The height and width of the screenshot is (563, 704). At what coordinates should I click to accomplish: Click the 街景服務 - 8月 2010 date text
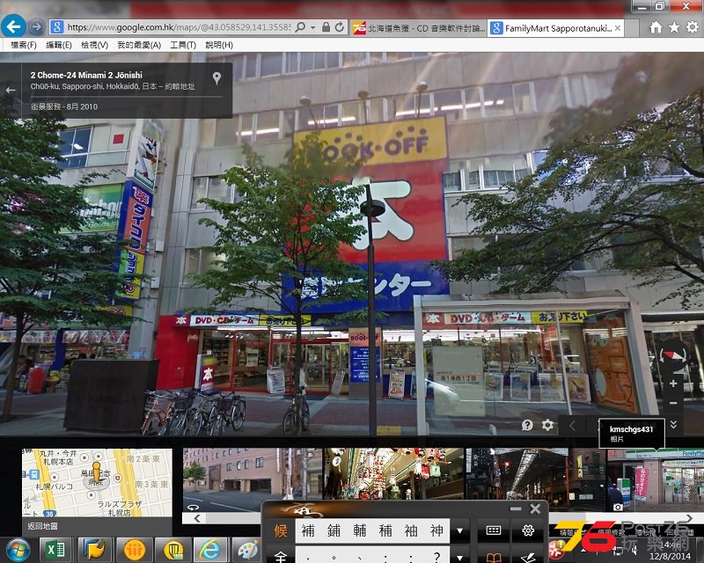coord(63,106)
